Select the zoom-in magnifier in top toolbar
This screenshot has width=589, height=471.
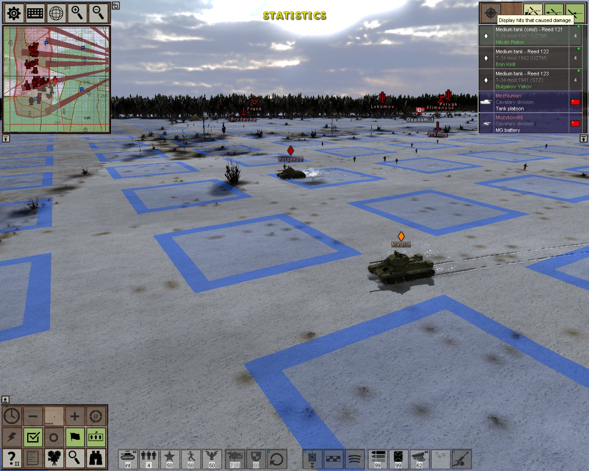[77, 13]
